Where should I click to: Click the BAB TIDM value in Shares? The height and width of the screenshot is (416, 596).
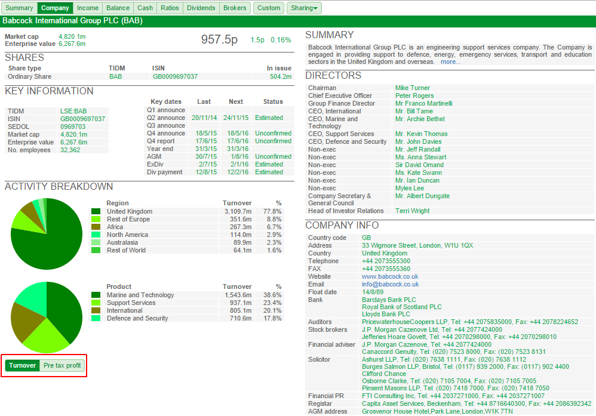pos(115,77)
